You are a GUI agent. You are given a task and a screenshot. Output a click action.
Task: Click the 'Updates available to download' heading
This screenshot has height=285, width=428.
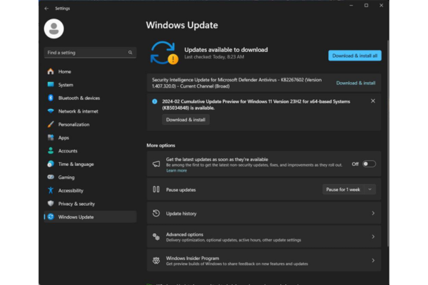pos(226,50)
